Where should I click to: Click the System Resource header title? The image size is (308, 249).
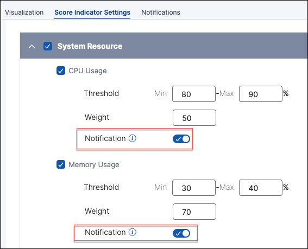point(90,46)
